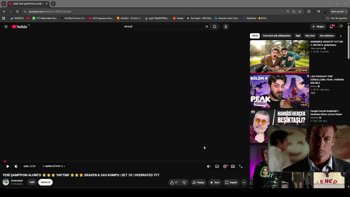350x197 pixels.
Task: Start voice search with the microphone
Action: tap(226, 27)
